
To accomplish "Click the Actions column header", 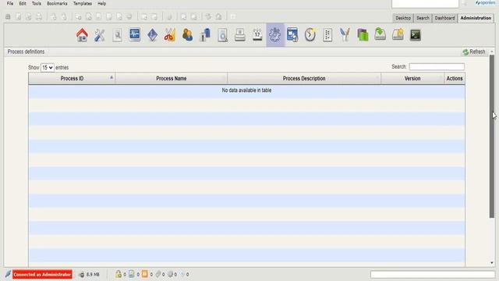I will point(455,78).
